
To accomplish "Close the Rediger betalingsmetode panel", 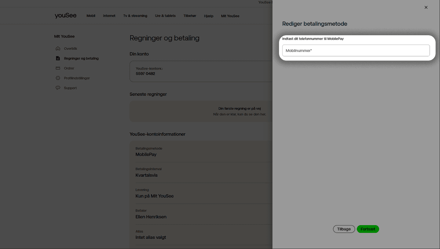I will (426, 7).
